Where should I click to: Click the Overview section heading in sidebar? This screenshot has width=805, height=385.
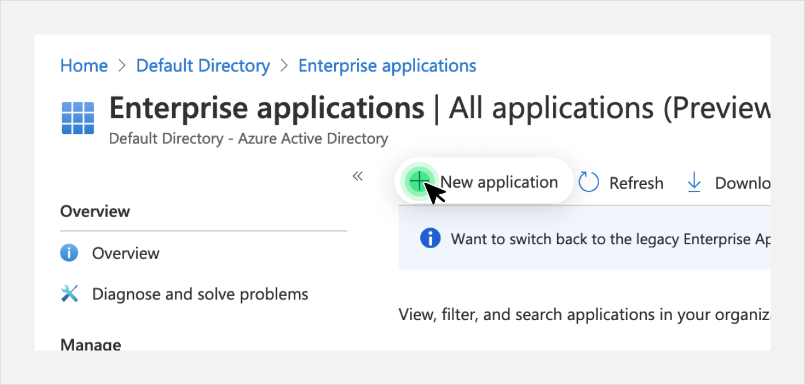point(95,211)
